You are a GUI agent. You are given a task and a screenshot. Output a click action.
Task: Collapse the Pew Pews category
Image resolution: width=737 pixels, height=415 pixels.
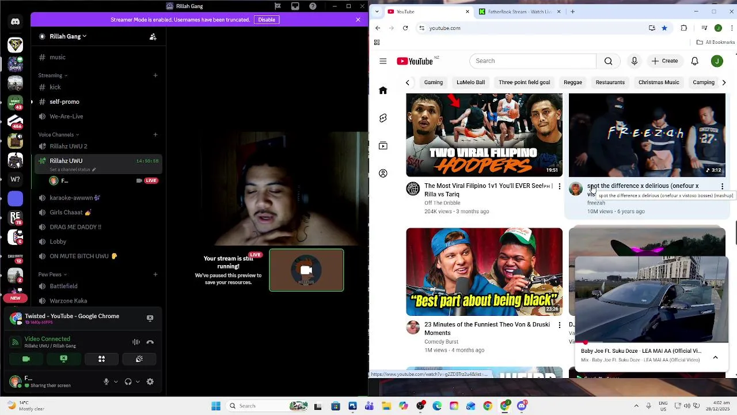click(52, 275)
